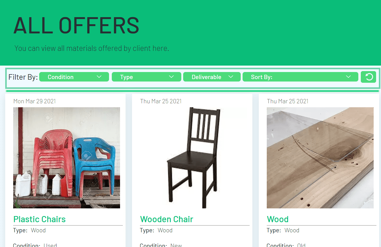This screenshot has height=247, width=381.
Task: Open the Wood offer title link
Action: tap(278, 219)
